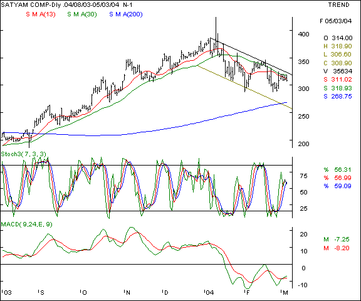Click the '03 time axis marker
Viewport: 361px width, 301px height.
7,293
